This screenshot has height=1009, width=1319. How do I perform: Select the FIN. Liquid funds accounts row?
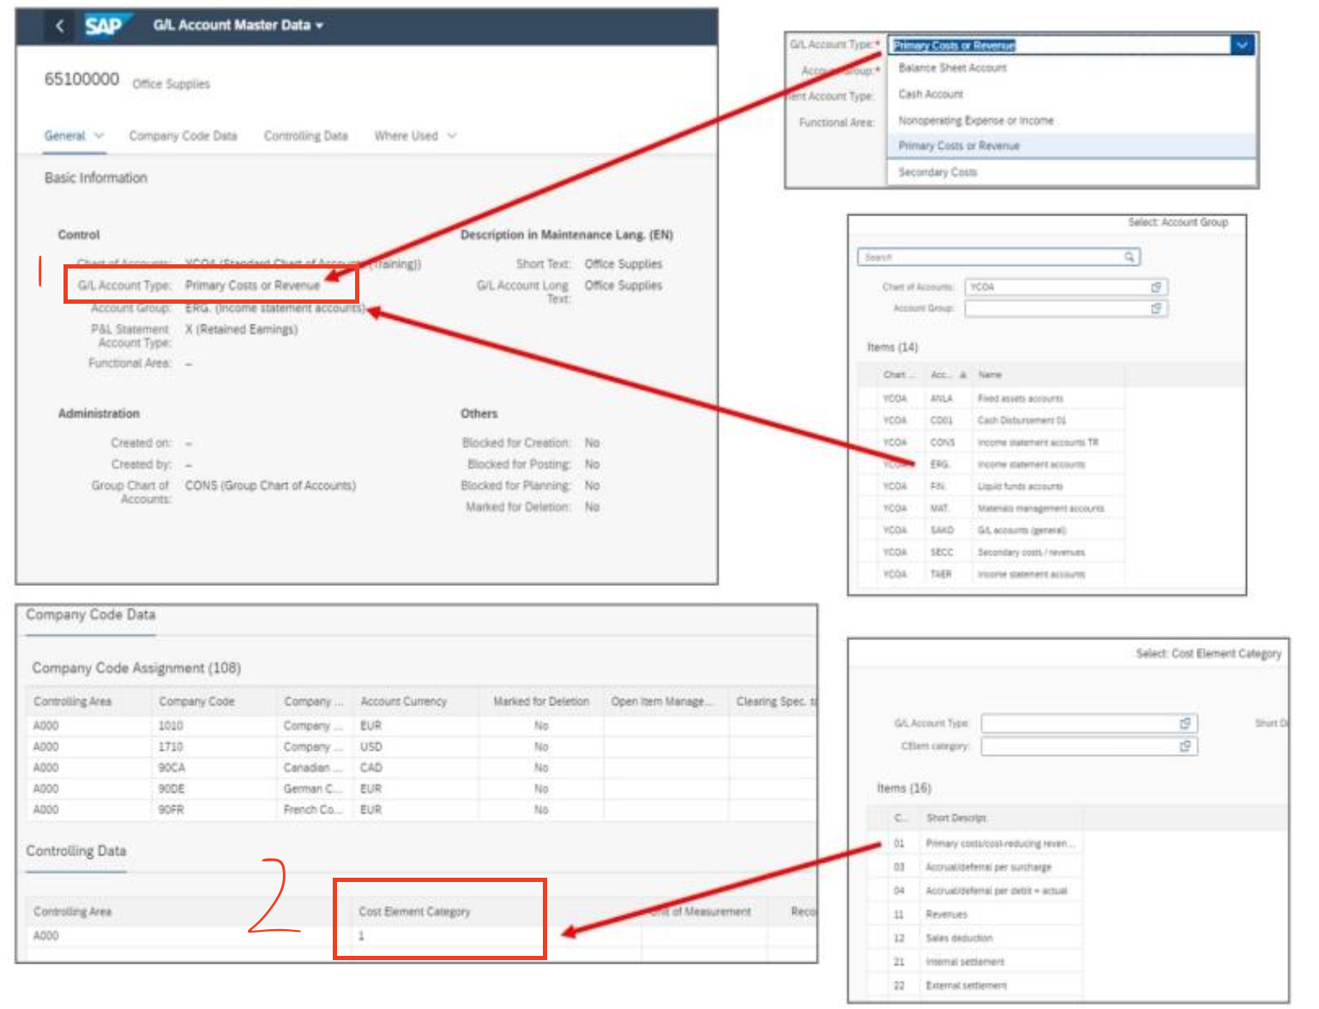click(991, 486)
